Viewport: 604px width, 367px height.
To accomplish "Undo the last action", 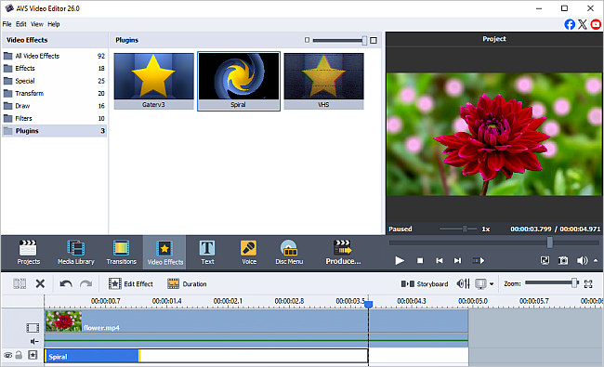I will (x=66, y=283).
